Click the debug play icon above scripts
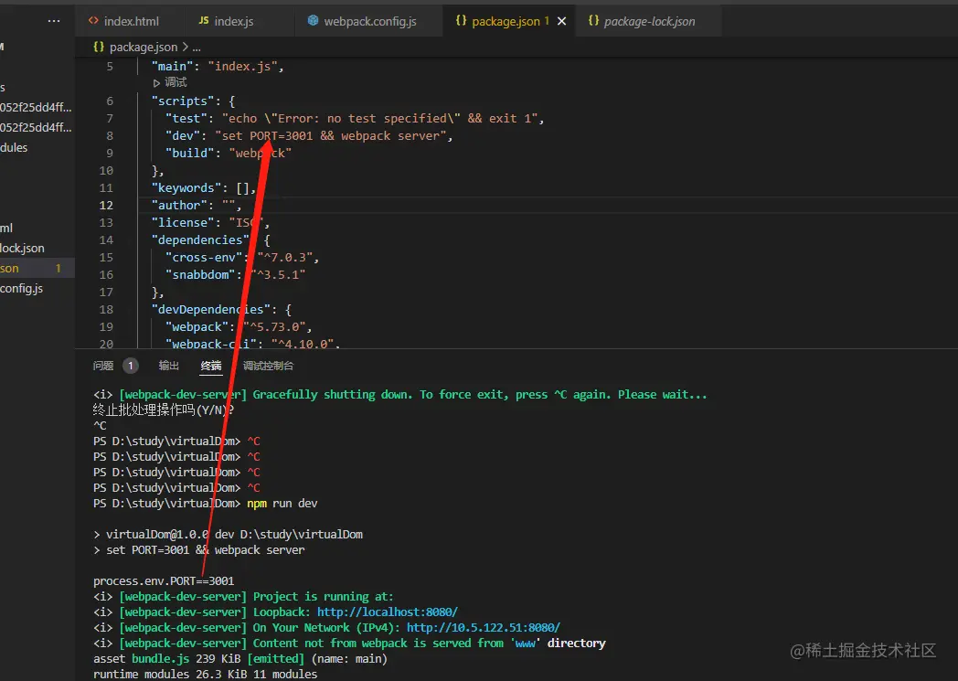 coord(157,82)
